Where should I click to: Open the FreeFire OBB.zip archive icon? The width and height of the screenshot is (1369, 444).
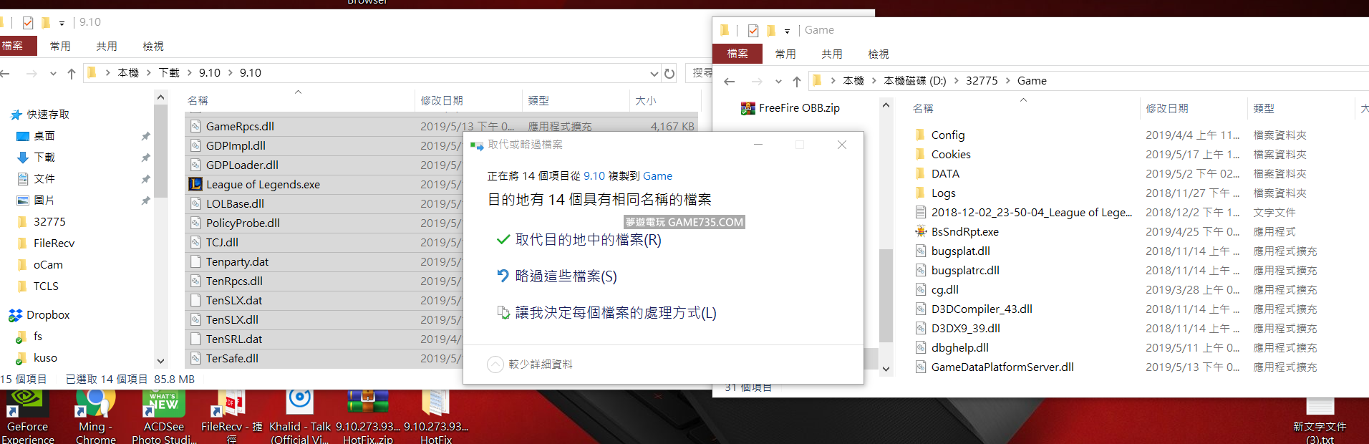click(x=748, y=108)
